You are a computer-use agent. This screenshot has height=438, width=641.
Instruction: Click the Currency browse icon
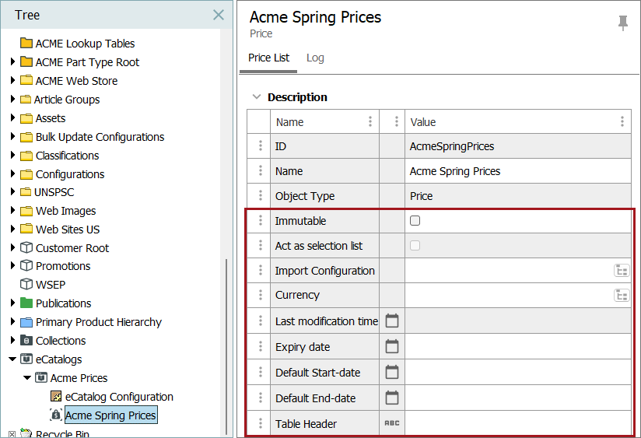622,295
